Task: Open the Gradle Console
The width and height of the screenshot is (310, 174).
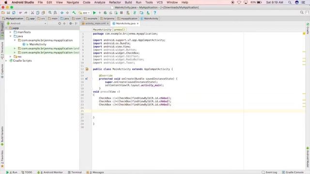Action: (293, 172)
